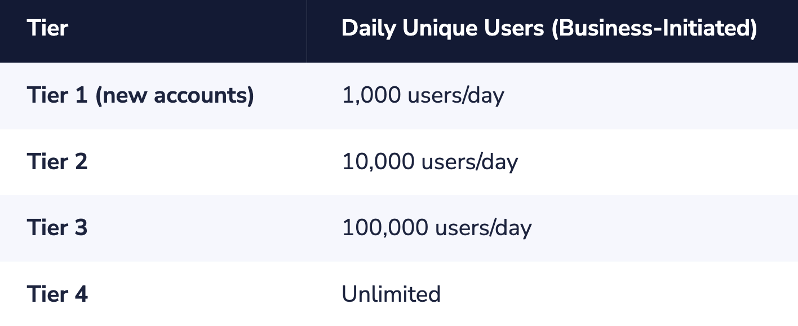Select the "Tier 4" row label
Image resolution: width=798 pixels, height=326 pixels.
[57, 294]
